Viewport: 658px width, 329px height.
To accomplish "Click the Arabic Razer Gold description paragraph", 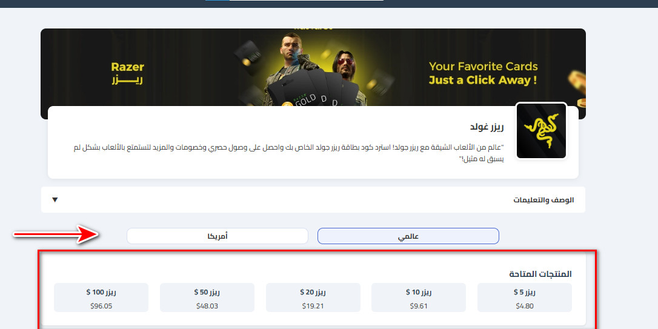I will pos(289,153).
